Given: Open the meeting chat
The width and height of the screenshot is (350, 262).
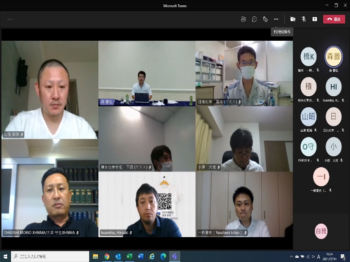Looking at the screenshot, I should (254, 19).
